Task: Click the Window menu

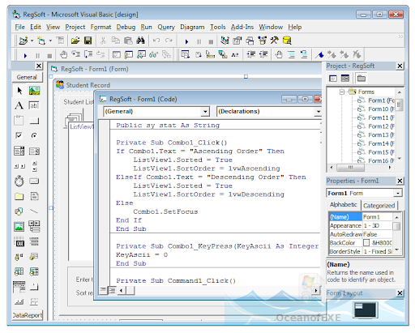Action: click(x=271, y=27)
